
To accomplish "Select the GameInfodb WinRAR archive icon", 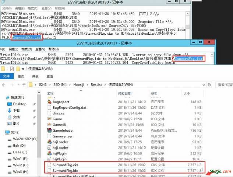I will coord(49,131).
